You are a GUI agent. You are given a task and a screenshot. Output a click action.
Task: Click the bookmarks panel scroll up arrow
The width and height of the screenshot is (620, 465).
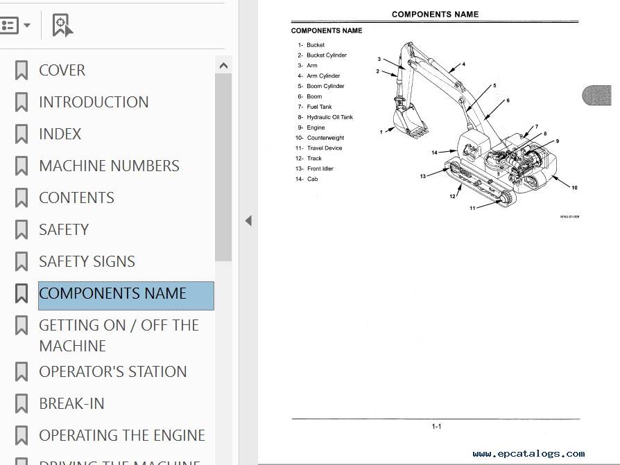point(223,66)
